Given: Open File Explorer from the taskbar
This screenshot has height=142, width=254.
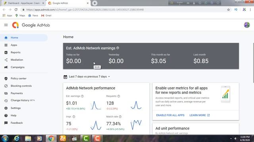Looking at the screenshot, I should coord(28,138).
